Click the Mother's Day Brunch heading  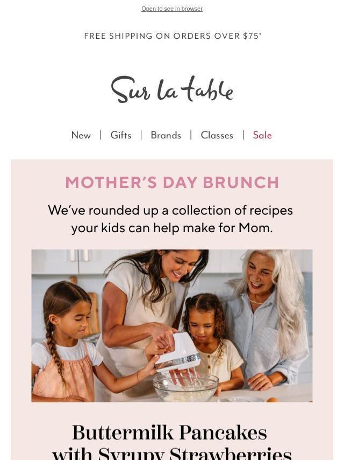(x=172, y=183)
